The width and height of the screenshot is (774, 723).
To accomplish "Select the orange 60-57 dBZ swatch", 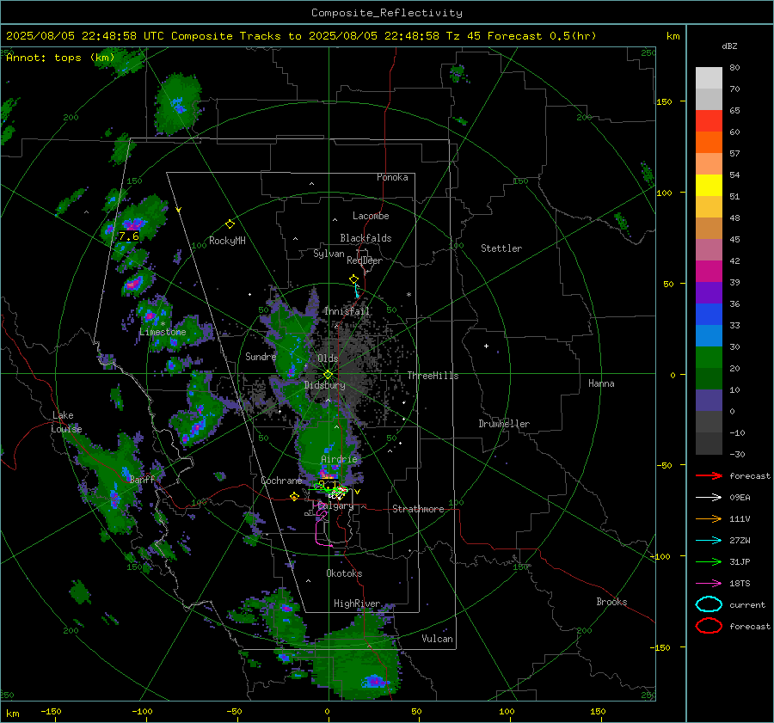I will (x=709, y=142).
